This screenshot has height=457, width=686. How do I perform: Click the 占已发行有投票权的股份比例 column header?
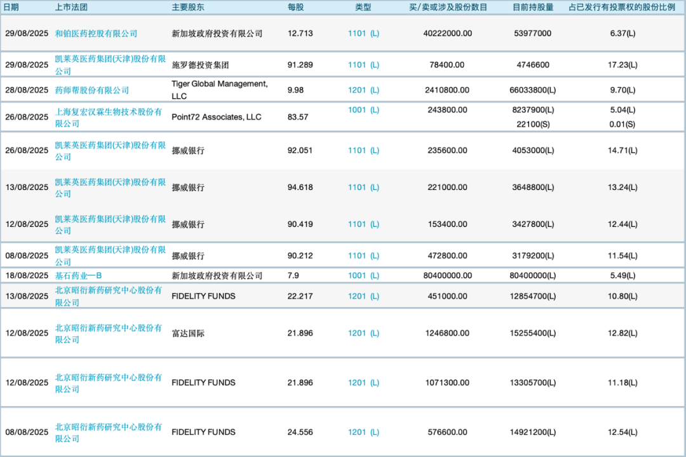click(622, 8)
